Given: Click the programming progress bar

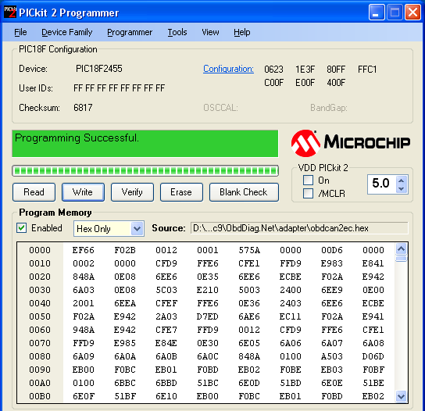Looking at the screenshot, I should click(145, 171).
